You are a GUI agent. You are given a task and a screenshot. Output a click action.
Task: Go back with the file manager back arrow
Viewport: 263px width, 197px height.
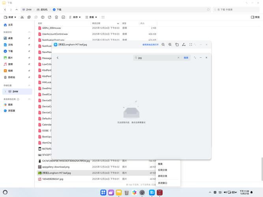[5, 9]
